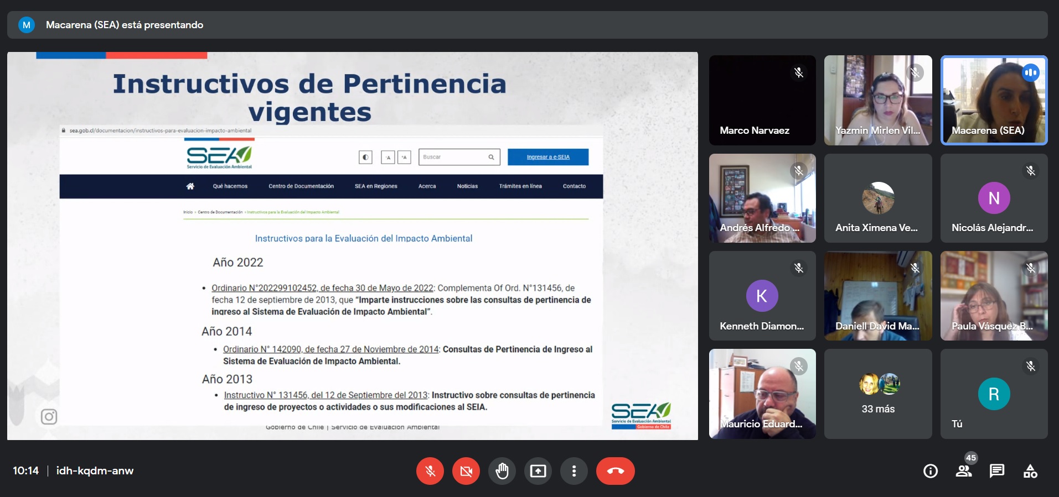Open the more options menu
Viewport: 1059px width, 497px height.
(574, 471)
